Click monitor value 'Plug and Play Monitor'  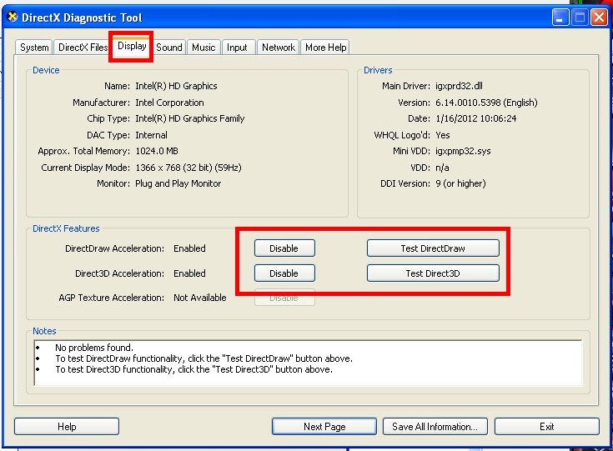[178, 183]
